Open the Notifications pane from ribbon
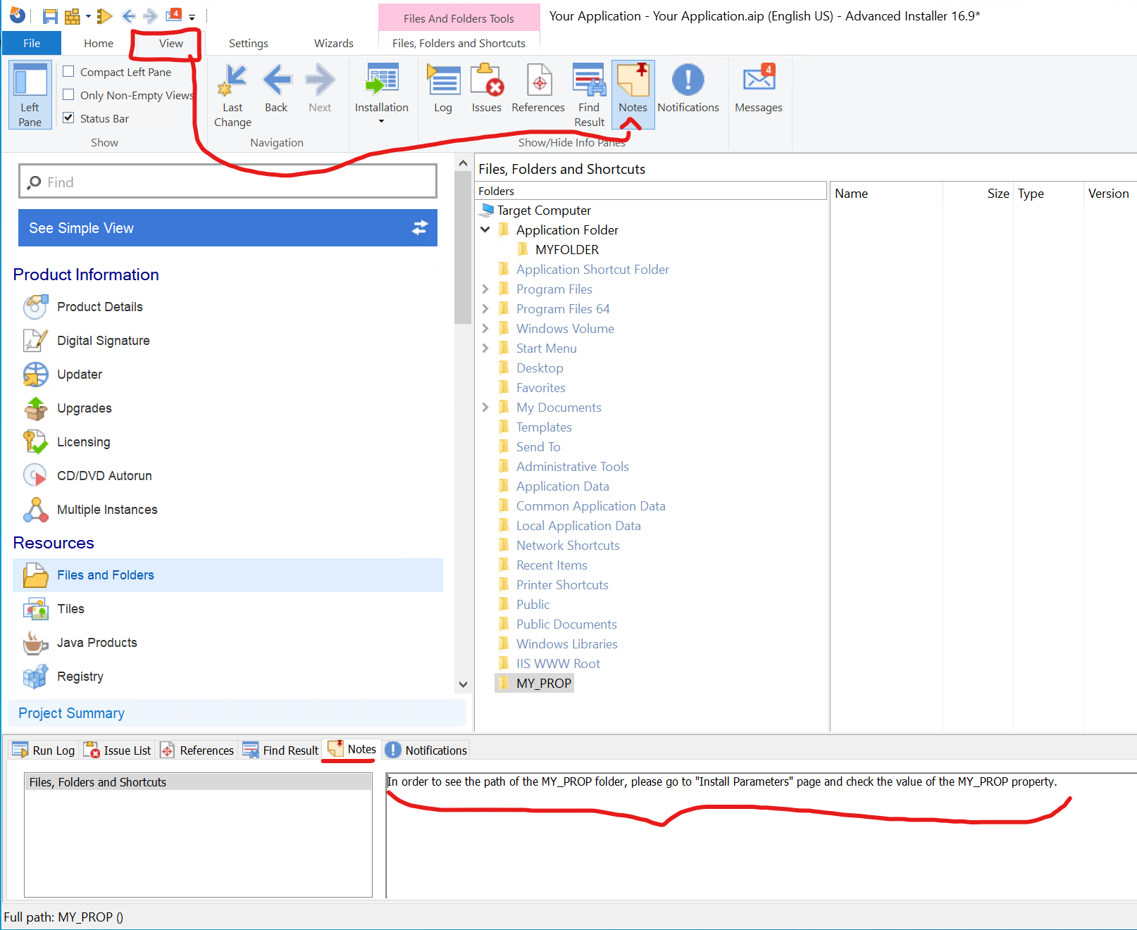The height and width of the screenshot is (930, 1137). [688, 89]
